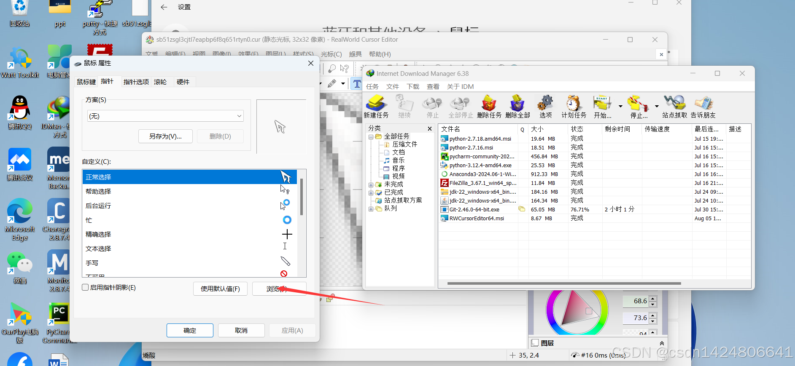Click the 新建任务 icon in IDM toolbar

[376, 106]
